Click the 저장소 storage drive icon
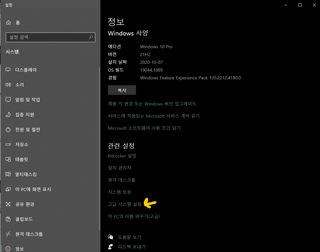Viewport: 320px width, 252px height. pos(8,144)
